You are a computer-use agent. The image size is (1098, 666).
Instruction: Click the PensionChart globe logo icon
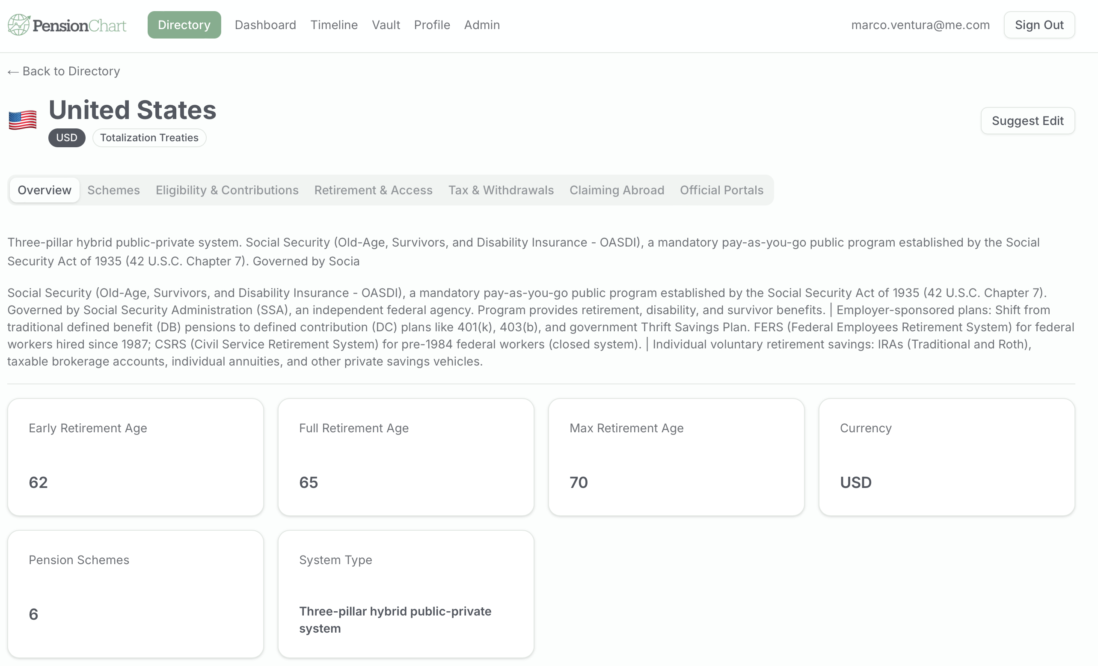coord(18,24)
